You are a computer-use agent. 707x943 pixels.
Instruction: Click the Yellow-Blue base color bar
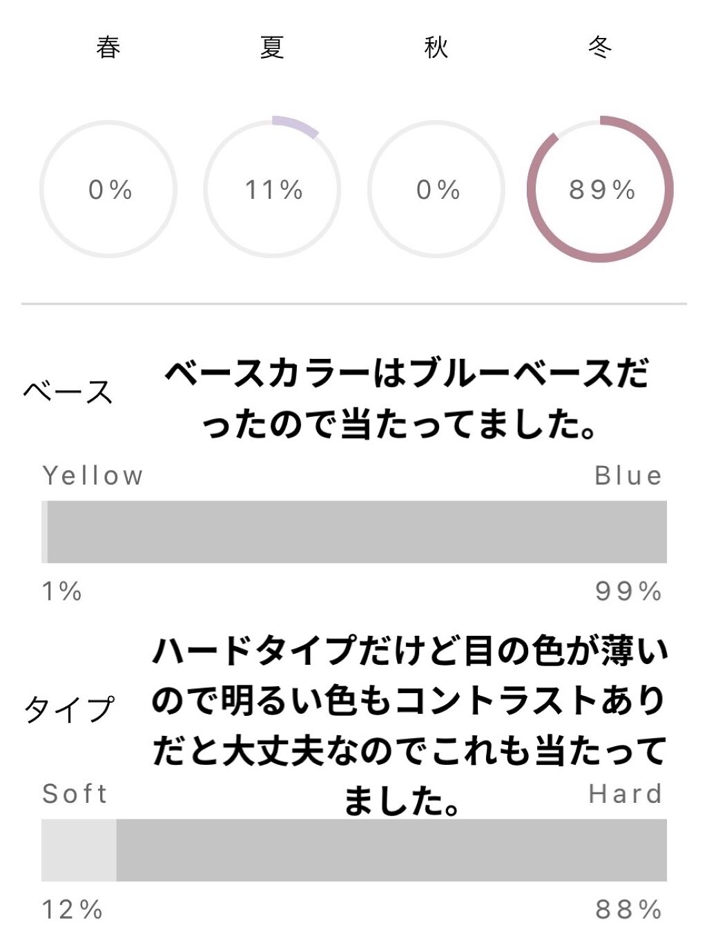coord(354,532)
